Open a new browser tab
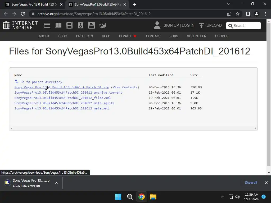This screenshot has height=203, width=271. click(135, 5)
